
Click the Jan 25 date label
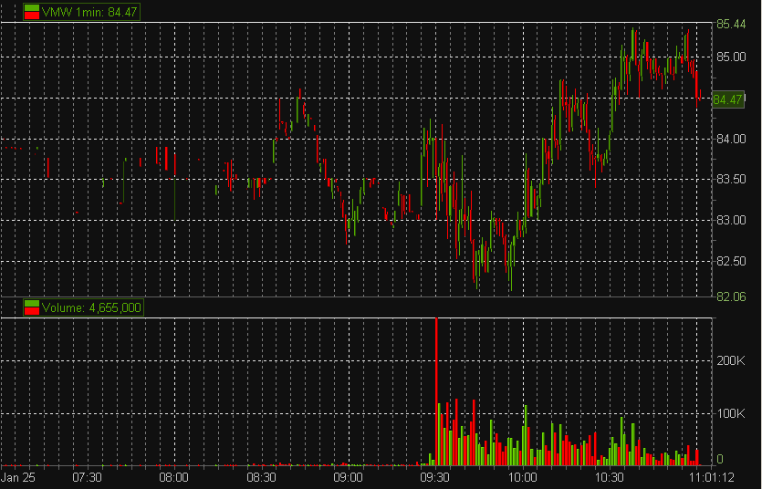click(x=18, y=477)
